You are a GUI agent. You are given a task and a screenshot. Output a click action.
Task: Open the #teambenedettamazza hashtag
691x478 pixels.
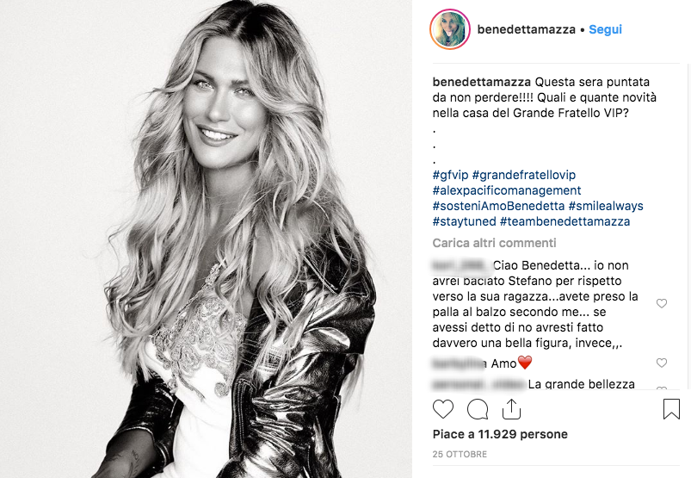[565, 221]
